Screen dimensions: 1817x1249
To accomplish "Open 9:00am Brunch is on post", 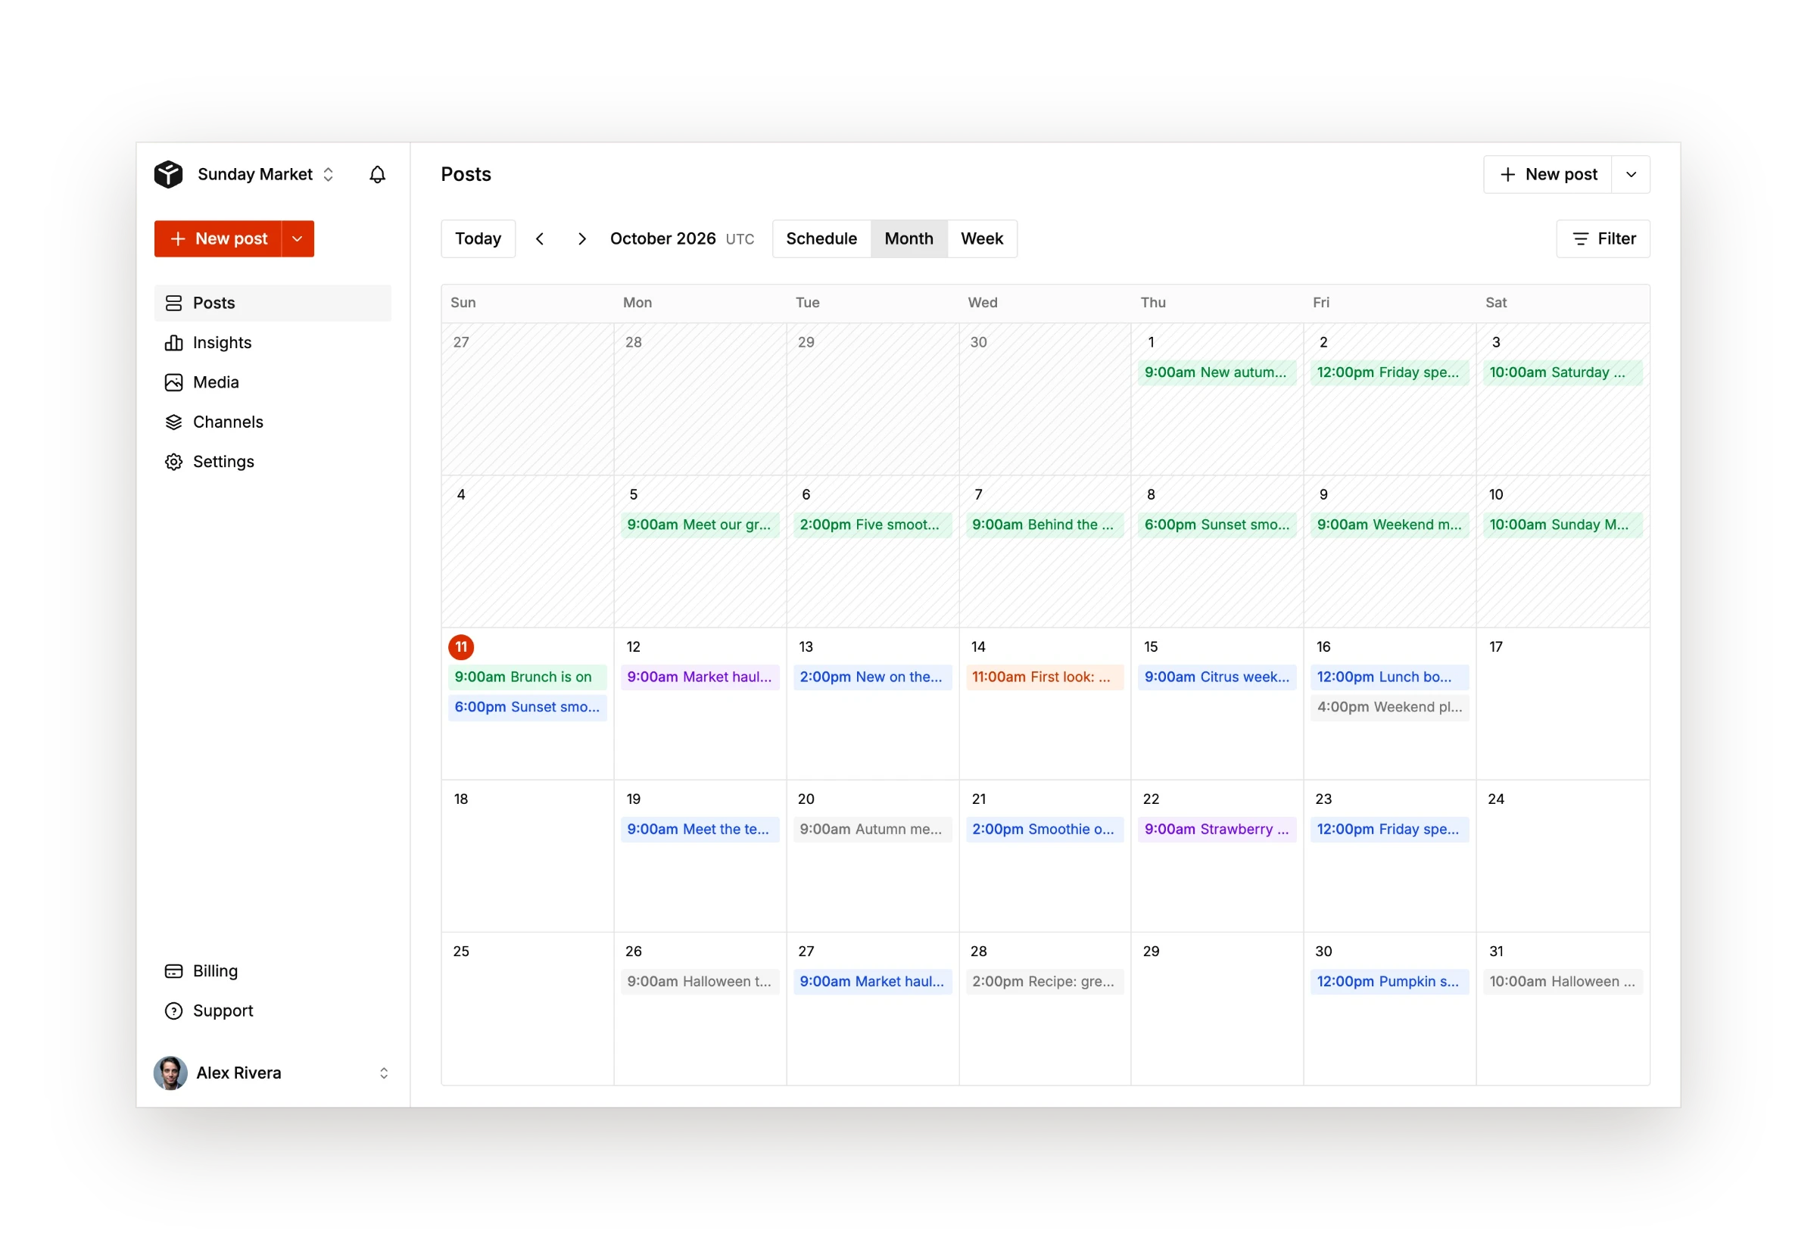I will coord(528,677).
